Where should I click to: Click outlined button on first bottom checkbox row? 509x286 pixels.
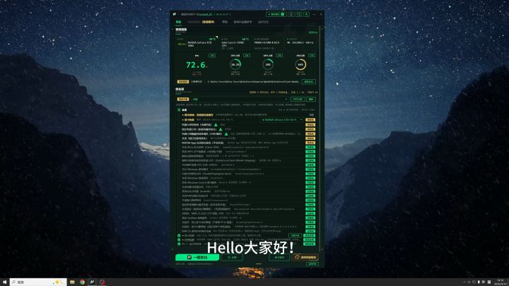(x=295, y=235)
